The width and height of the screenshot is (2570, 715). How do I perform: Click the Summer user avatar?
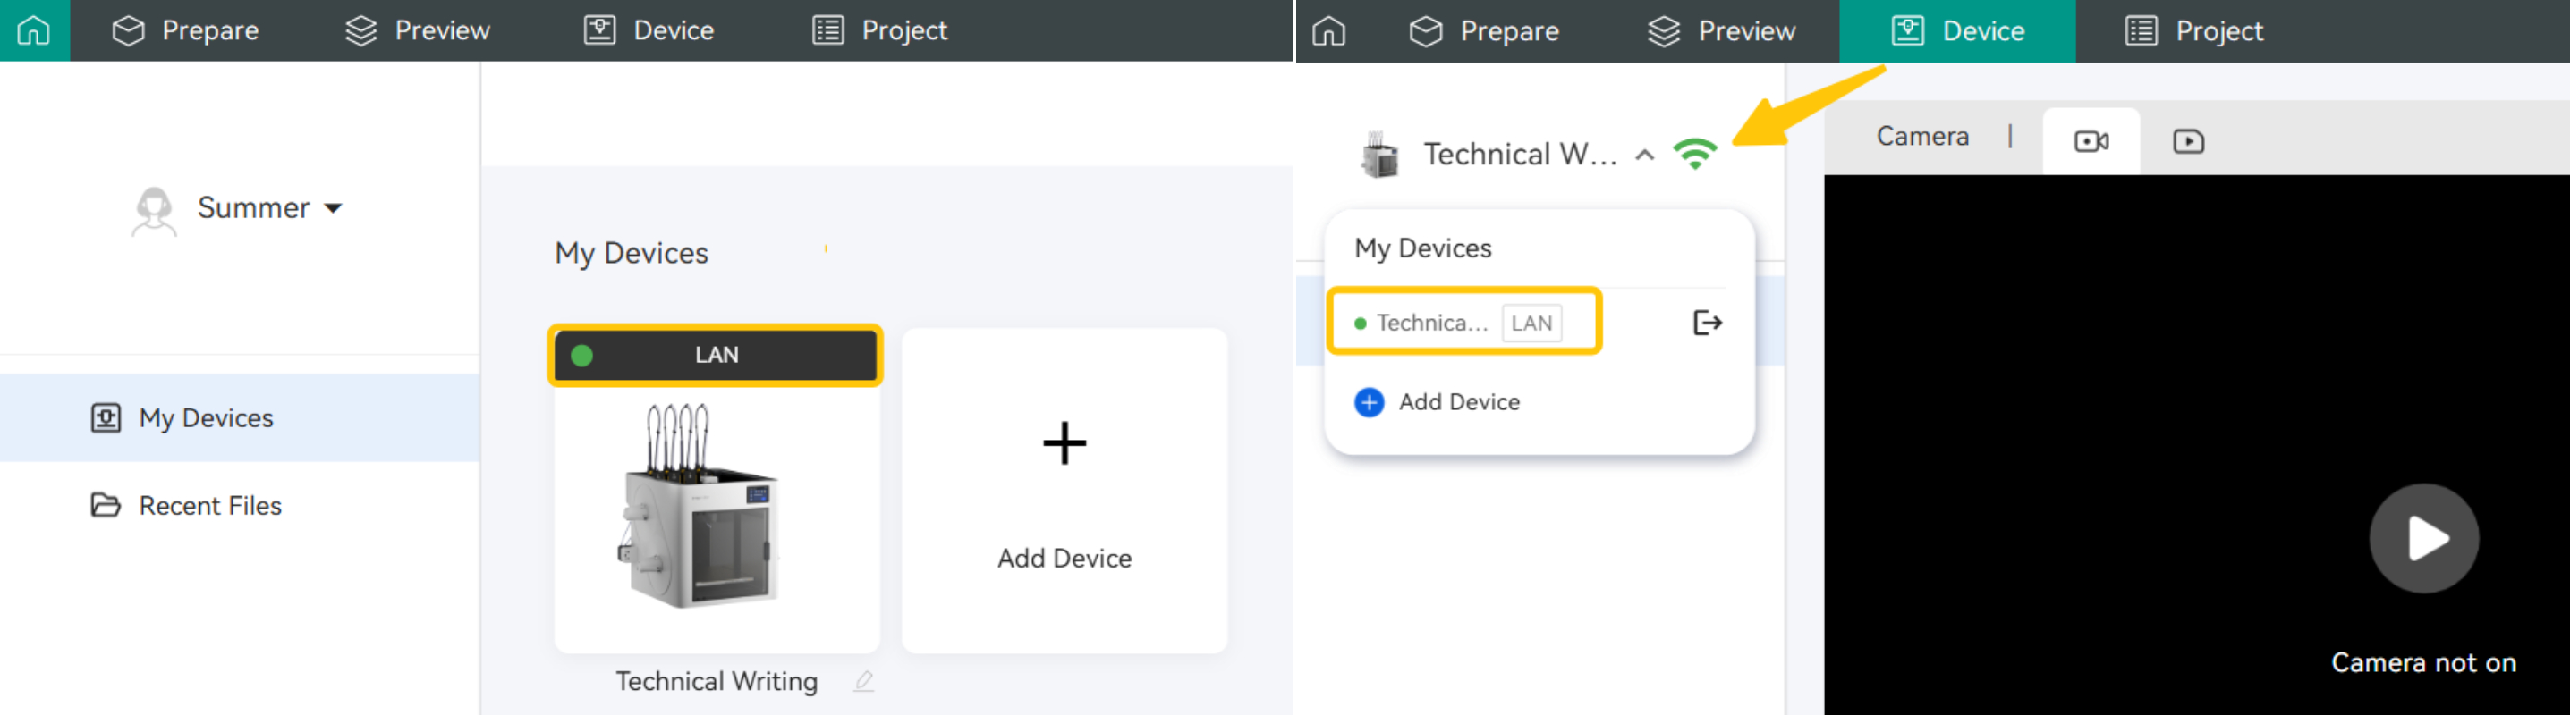[x=155, y=209]
